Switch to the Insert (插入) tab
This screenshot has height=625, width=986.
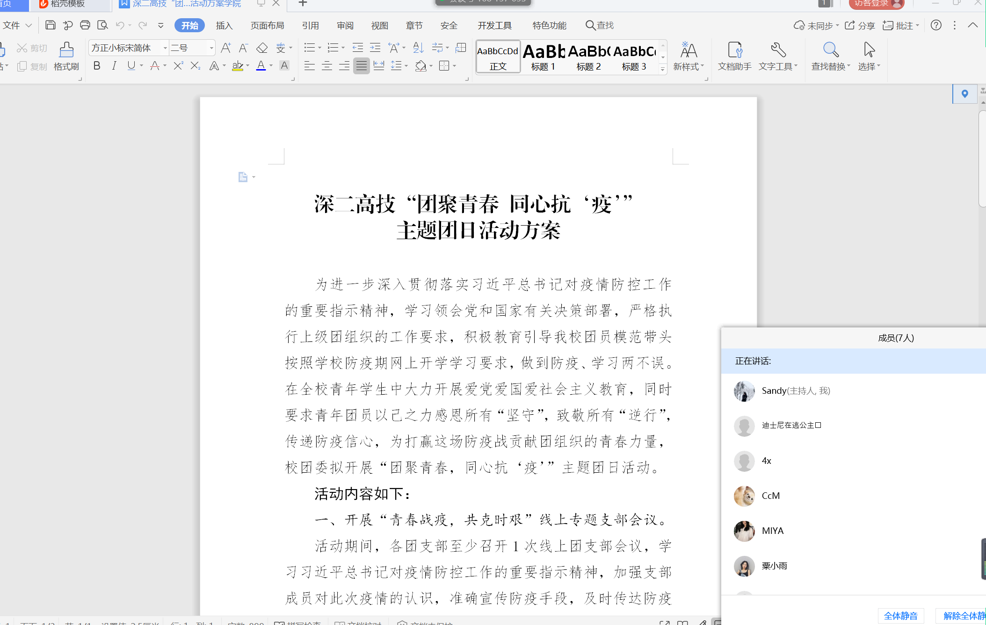tap(224, 25)
